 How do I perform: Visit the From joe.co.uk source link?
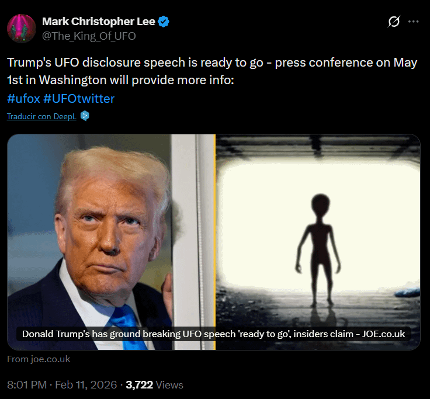(x=39, y=359)
